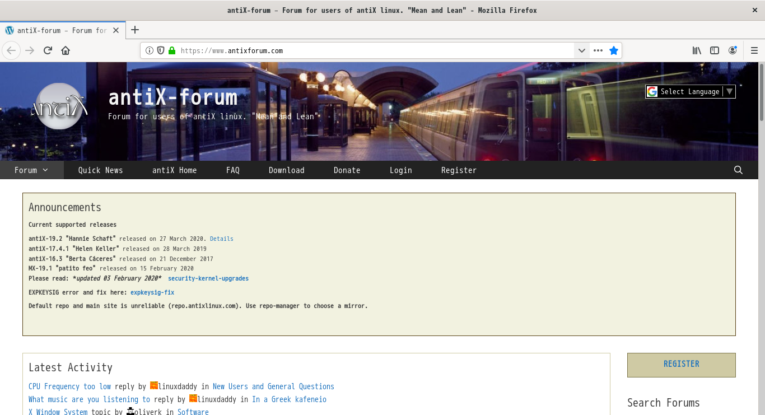
Task: Select Donate in navigation bar
Action: coord(347,170)
